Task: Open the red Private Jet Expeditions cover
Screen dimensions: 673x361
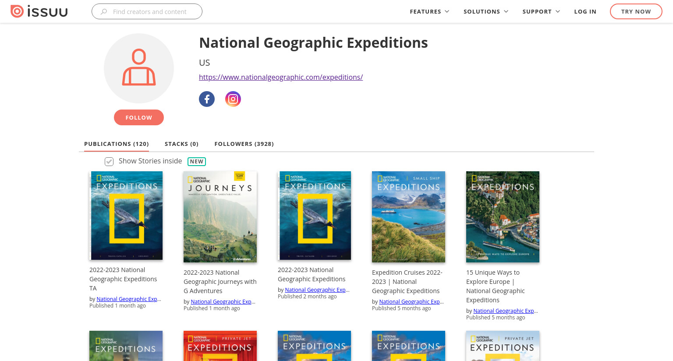Action: tap(220, 346)
